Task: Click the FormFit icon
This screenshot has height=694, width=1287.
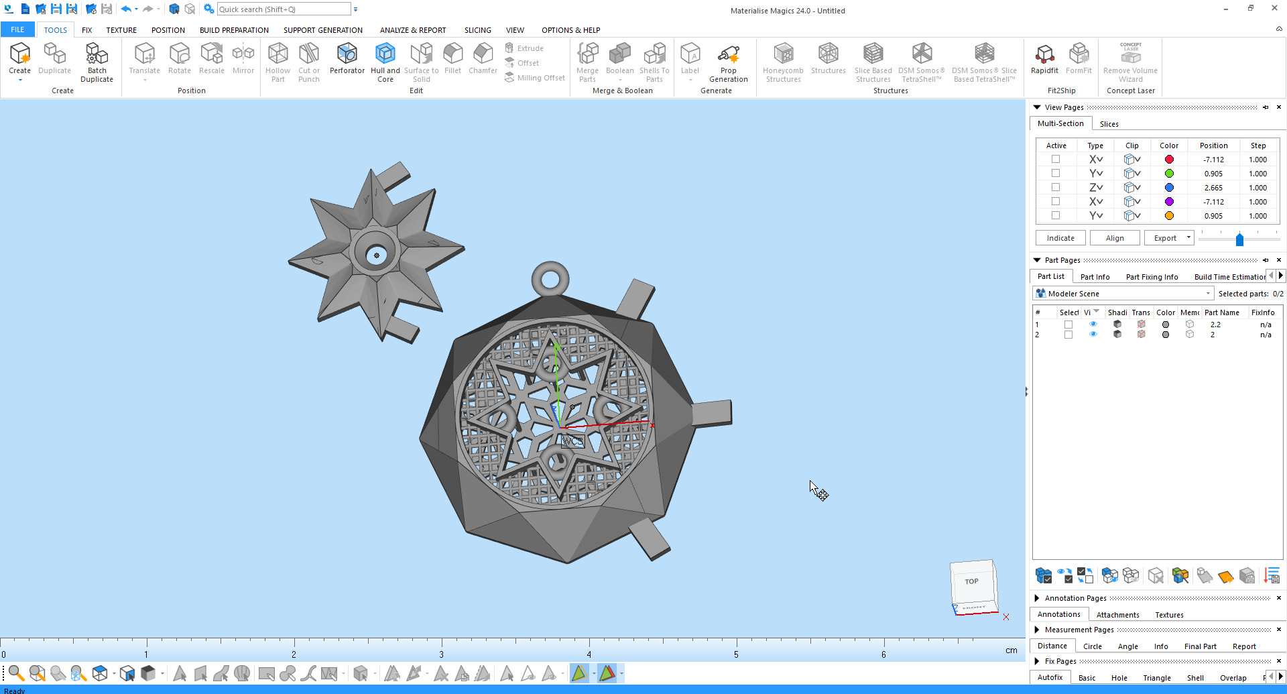Action: [1079, 53]
